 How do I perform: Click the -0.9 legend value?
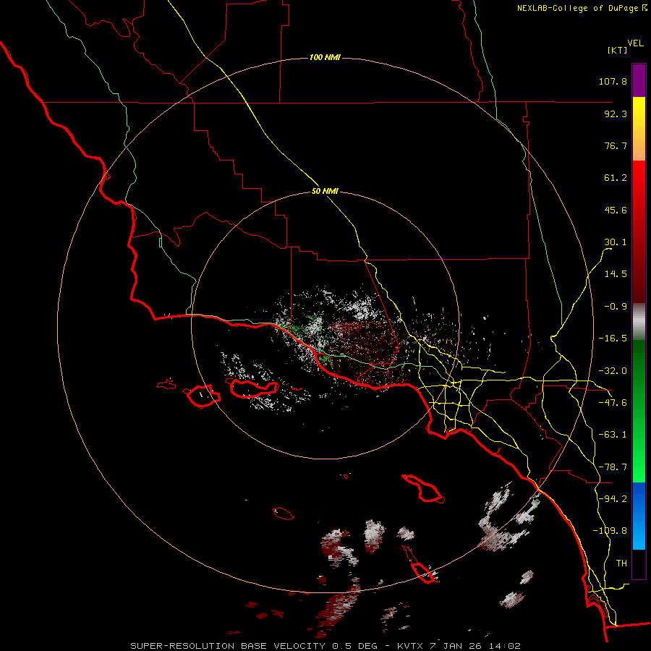coord(616,307)
